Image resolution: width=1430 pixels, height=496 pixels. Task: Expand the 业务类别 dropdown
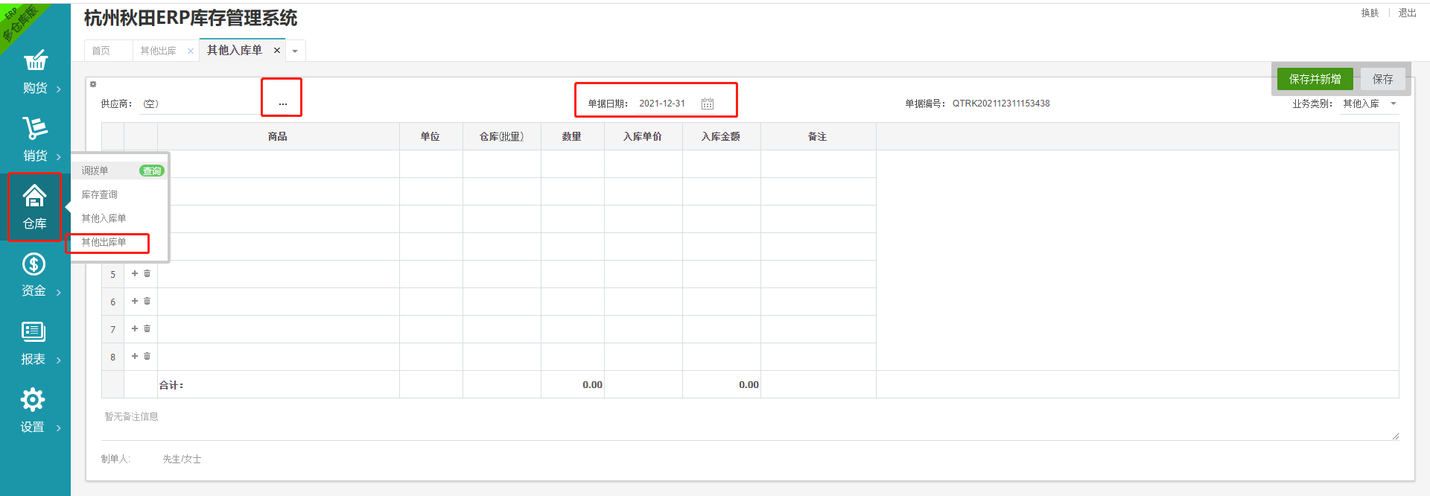(x=1394, y=104)
